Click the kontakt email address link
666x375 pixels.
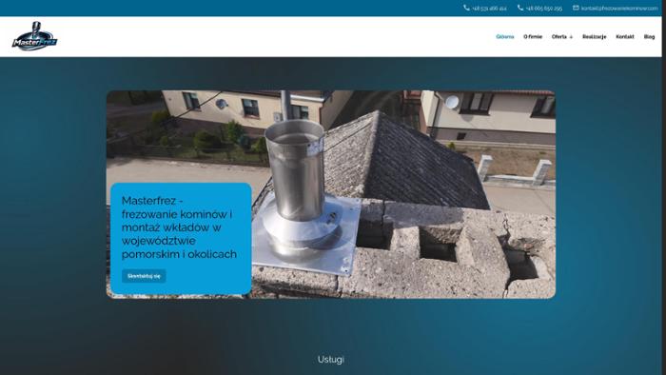[619, 8]
